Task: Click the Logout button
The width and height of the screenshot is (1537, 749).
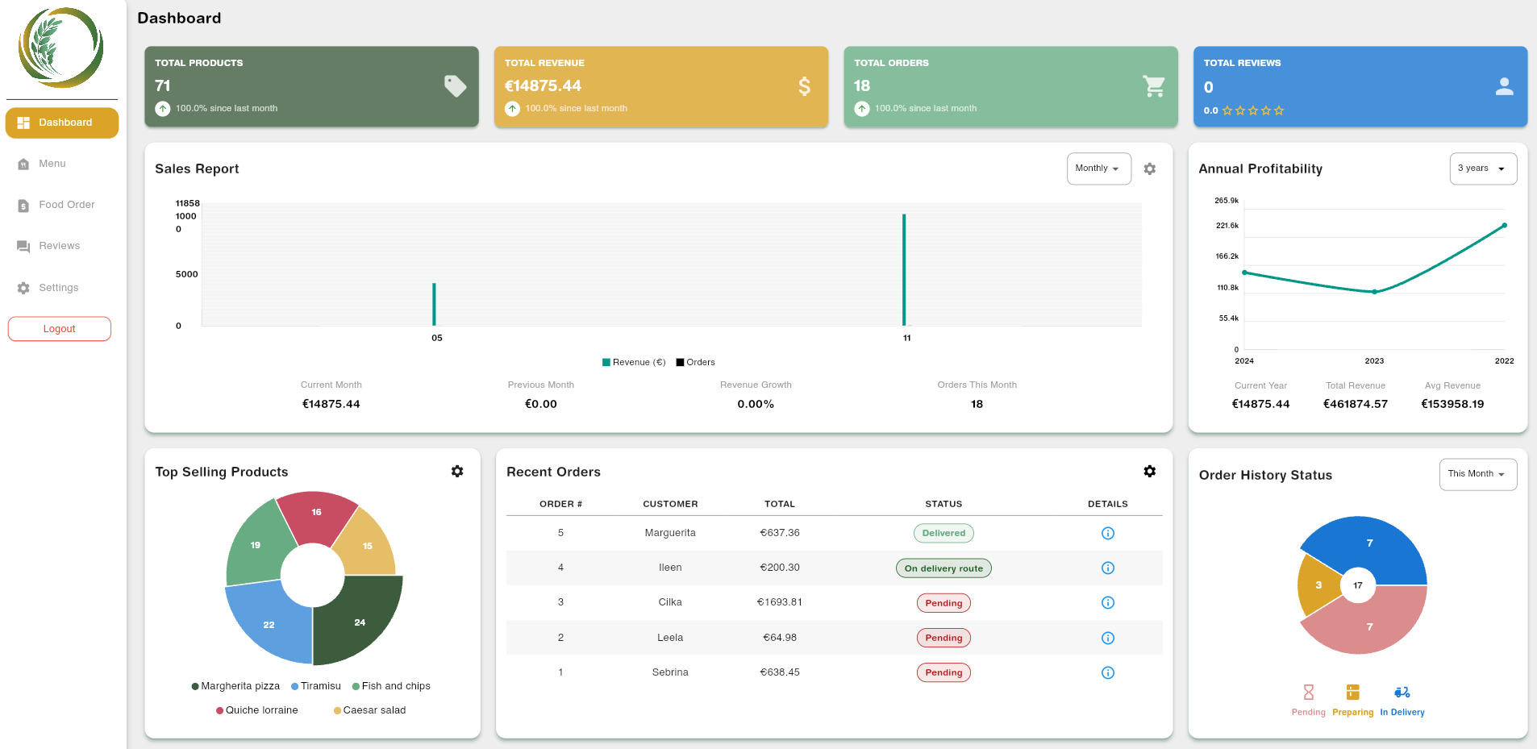Action: click(x=60, y=329)
